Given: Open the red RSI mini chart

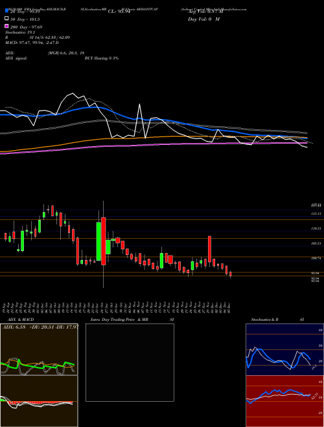Looking at the screenshot, I should coord(284,401).
